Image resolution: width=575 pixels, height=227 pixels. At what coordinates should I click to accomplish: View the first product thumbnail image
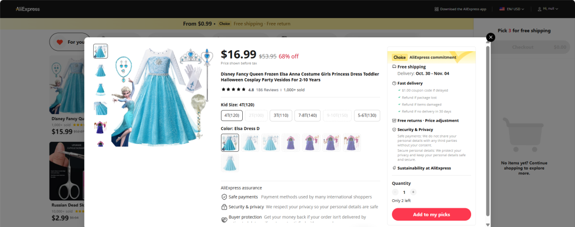coord(101,52)
